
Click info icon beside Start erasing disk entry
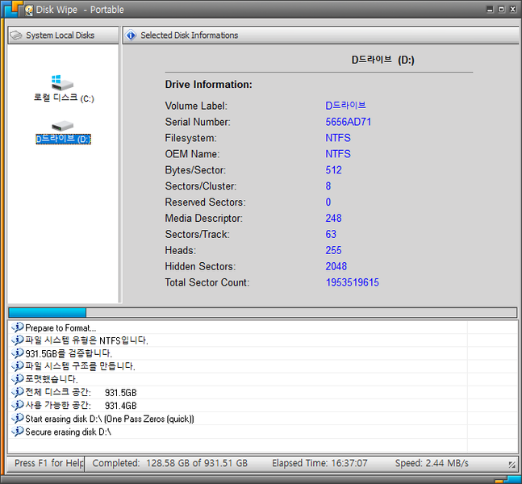pyautogui.click(x=18, y=419)
